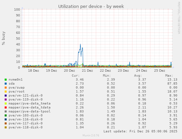The image size is (182, 139).
Task: Click the 100 y-axis label
Action: (17, 10)
